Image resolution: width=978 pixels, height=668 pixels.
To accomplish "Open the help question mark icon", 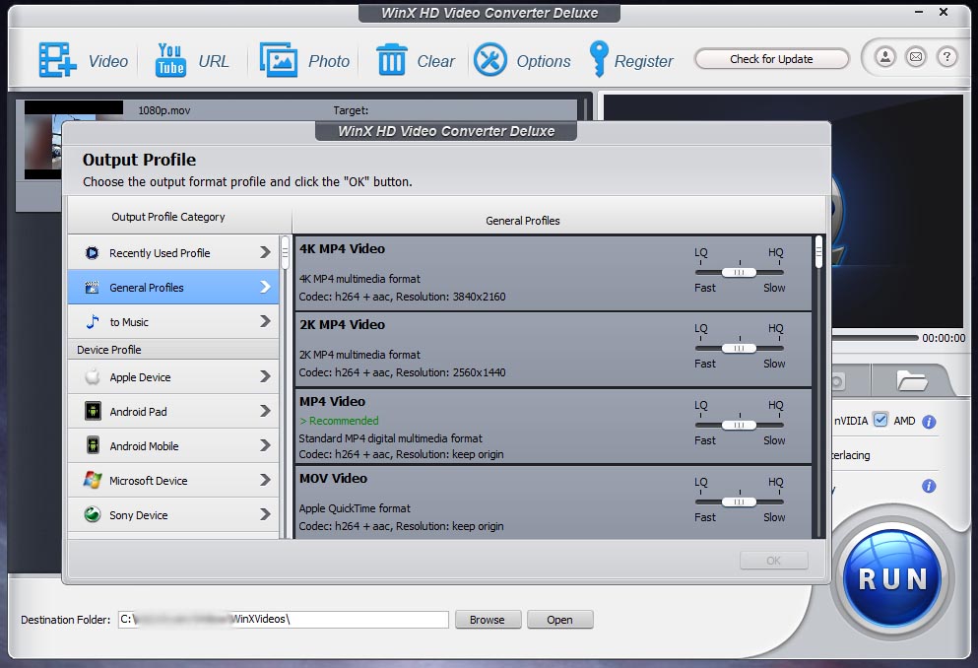I will coord(946,58).
